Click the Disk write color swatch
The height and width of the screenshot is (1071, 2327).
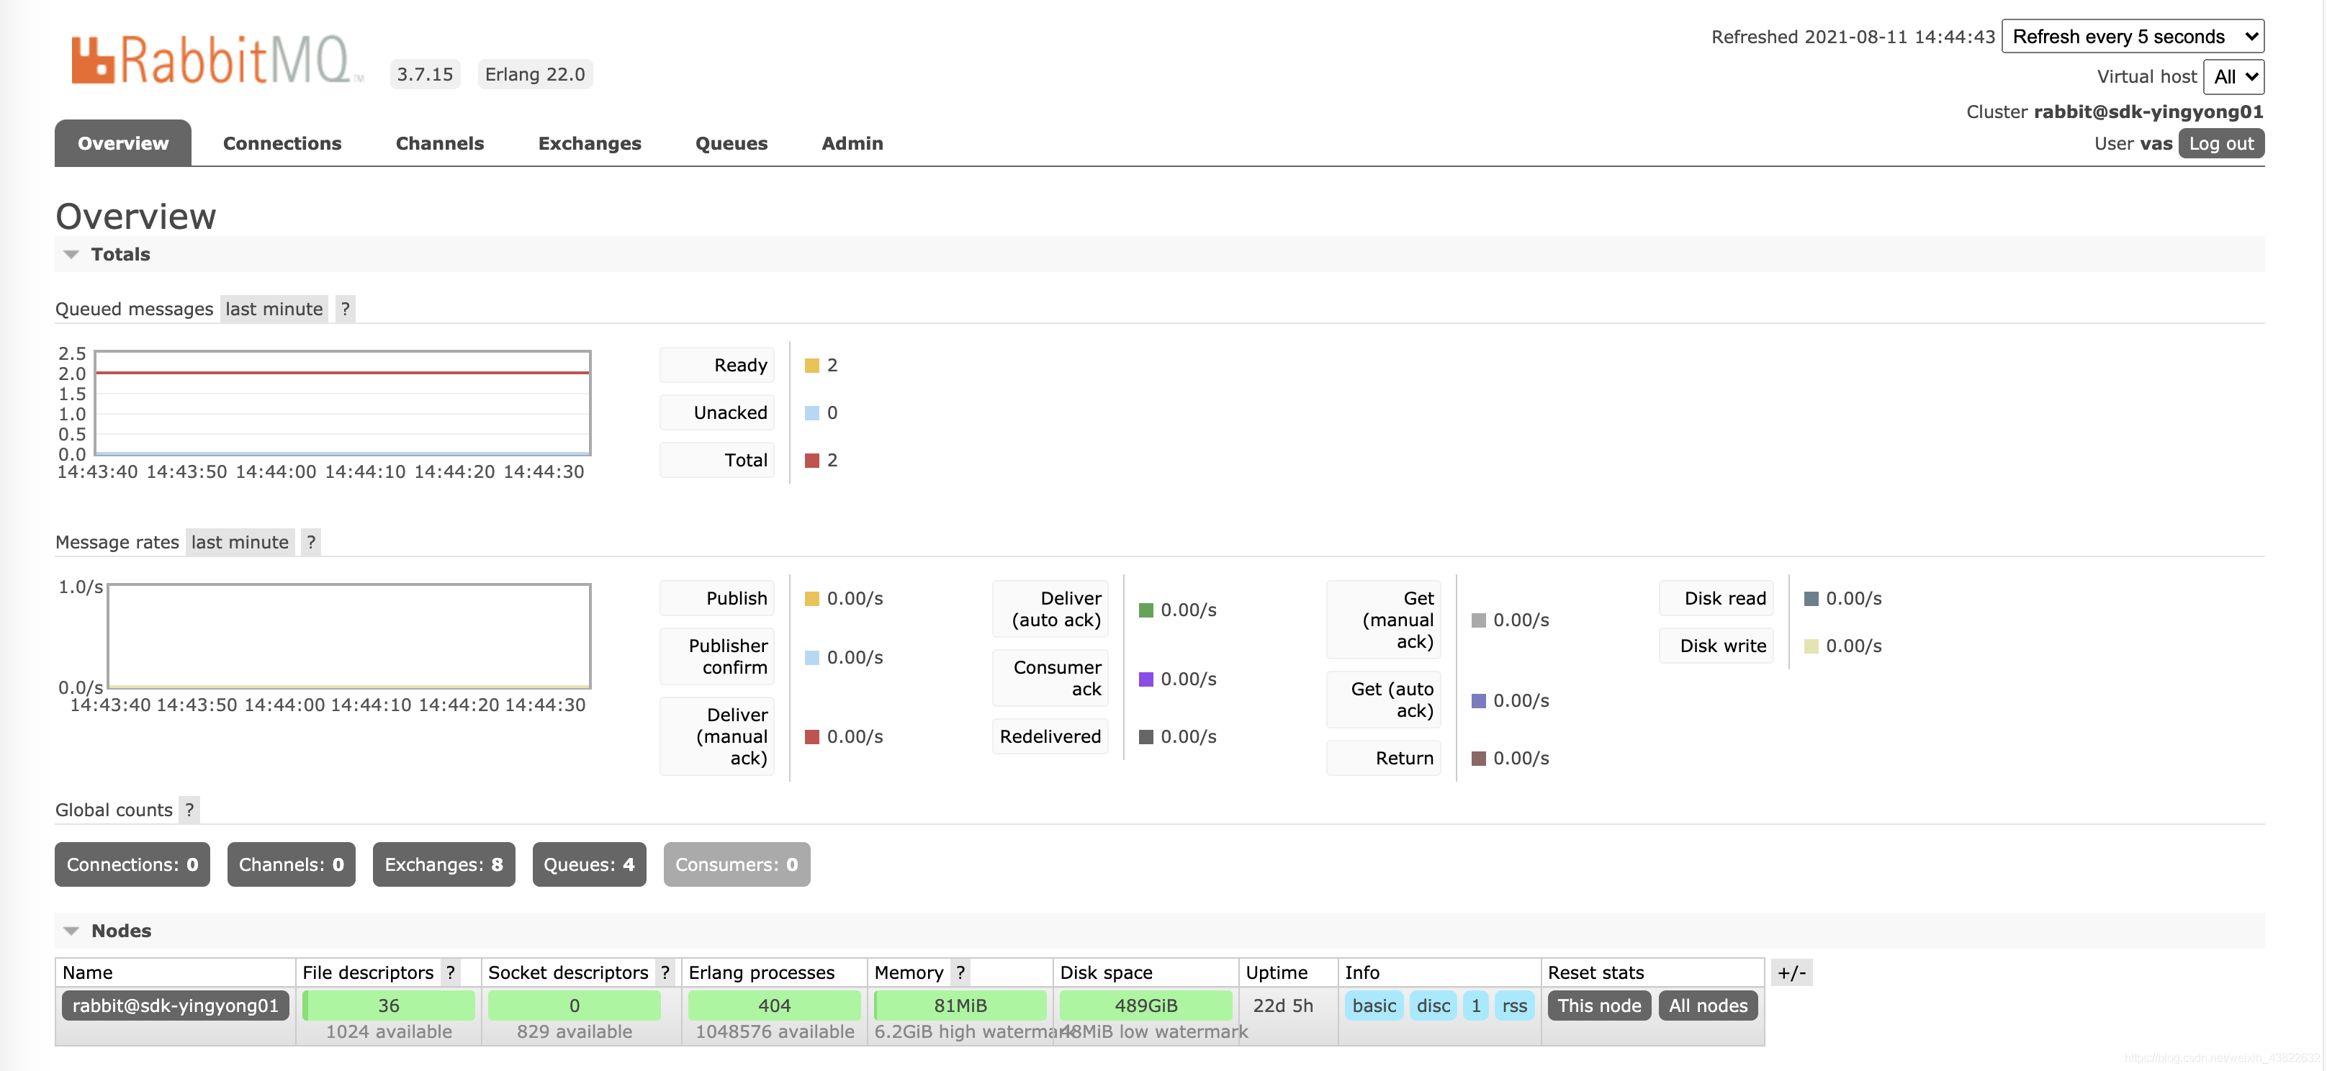tap(1811, 646)
